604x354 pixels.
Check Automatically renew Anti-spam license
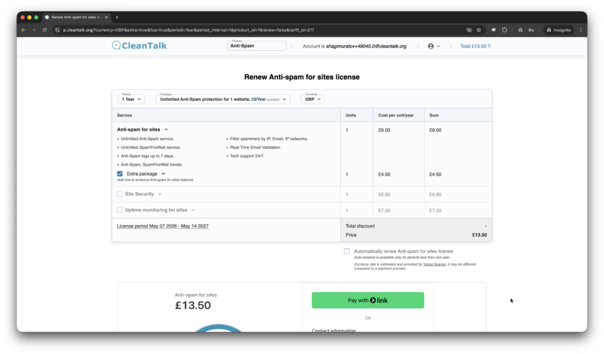tap(347, 252)
